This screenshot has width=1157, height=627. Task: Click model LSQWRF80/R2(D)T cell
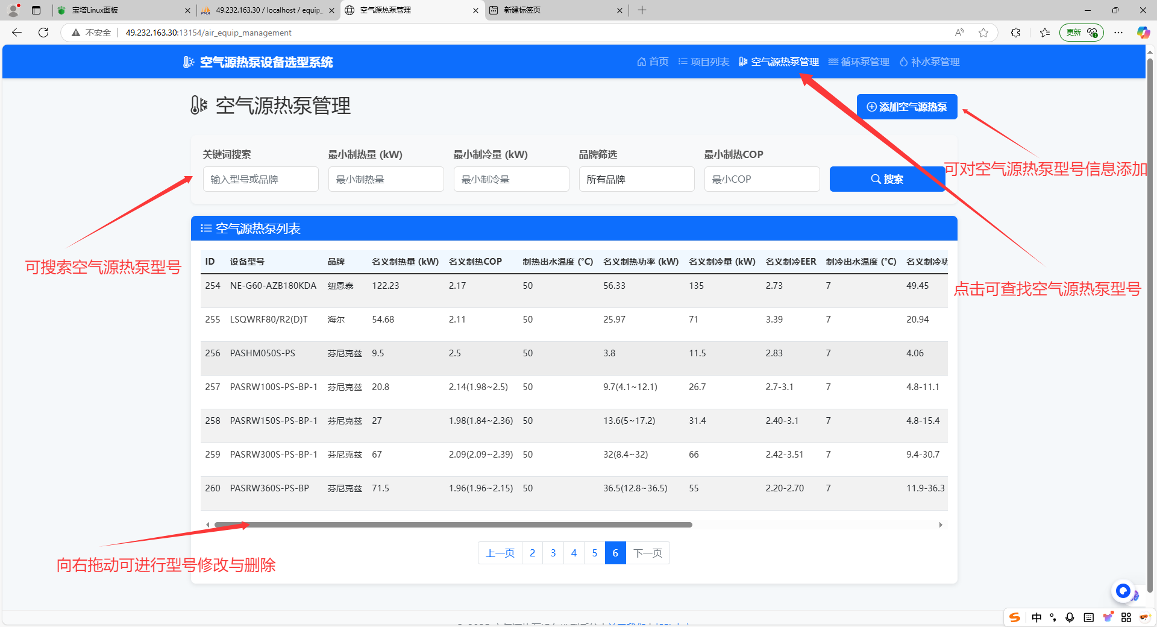(x=269, y=320)
